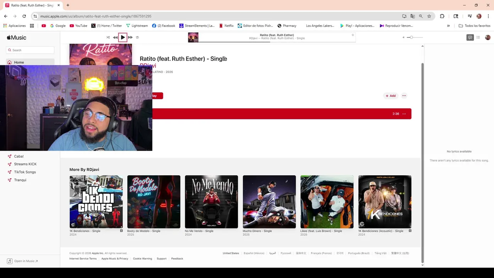Go back in Chrome

[6, 16]
